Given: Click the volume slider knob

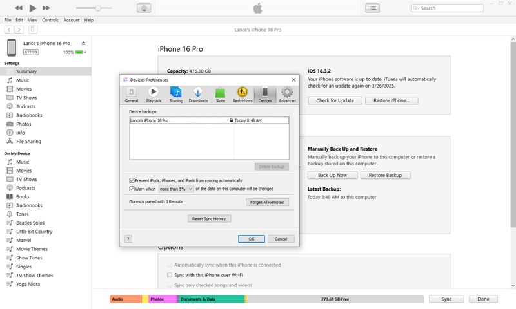Looking at the screenshot, I should pyautogui.click(x=98, y=8).
